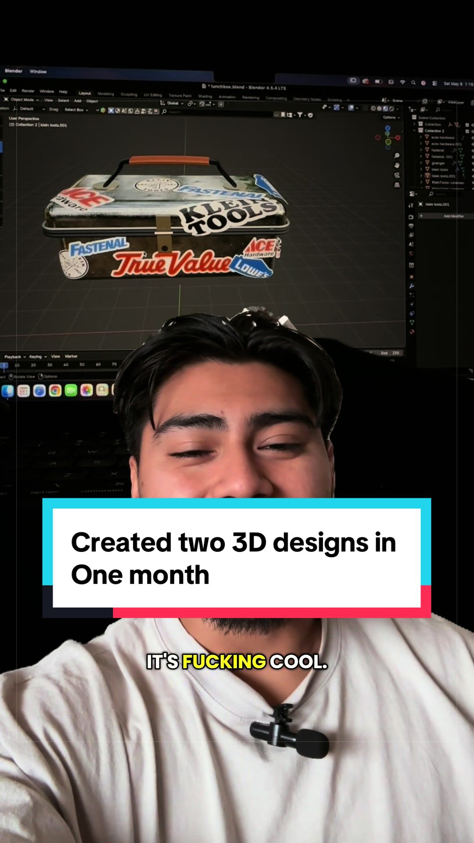Open the Global transform orientation dropdown

pyautogui.click(x=172, y=103)
